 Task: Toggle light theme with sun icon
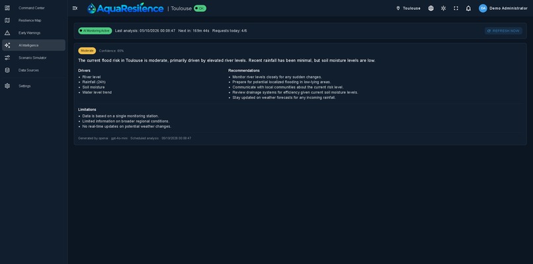(x=443, y=8)
